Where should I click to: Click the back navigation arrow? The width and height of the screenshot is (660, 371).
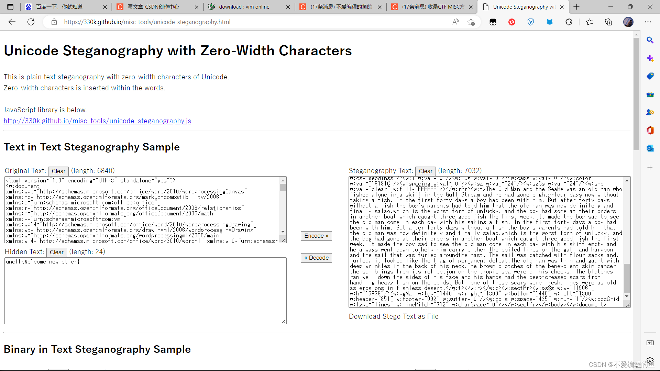[12, 22]
